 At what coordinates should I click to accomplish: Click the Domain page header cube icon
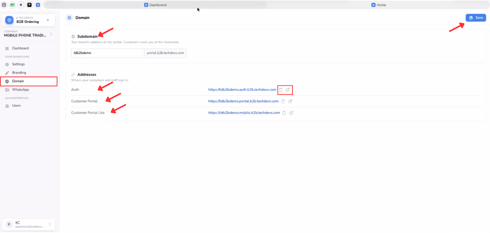click(x=69, y=18)
